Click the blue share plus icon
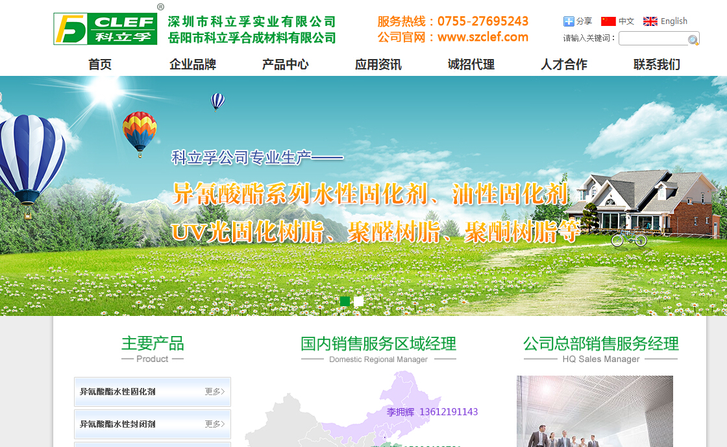This screenshot has height=447, width=727. pos(569,21)
